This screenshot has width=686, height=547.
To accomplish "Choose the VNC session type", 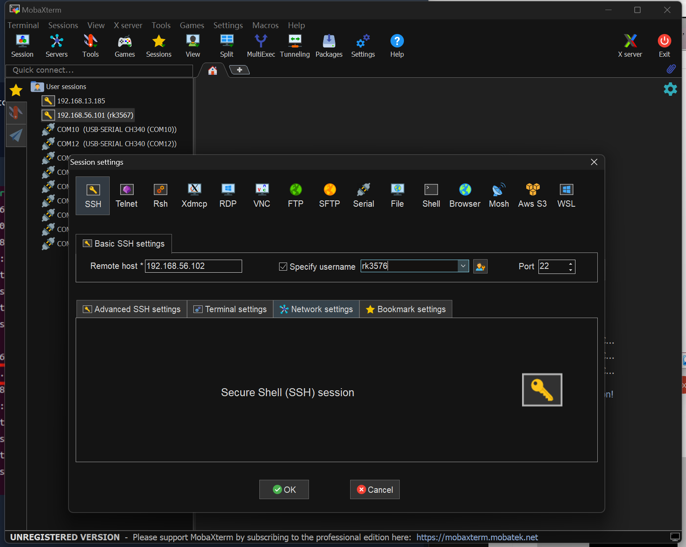I will 261,195.
